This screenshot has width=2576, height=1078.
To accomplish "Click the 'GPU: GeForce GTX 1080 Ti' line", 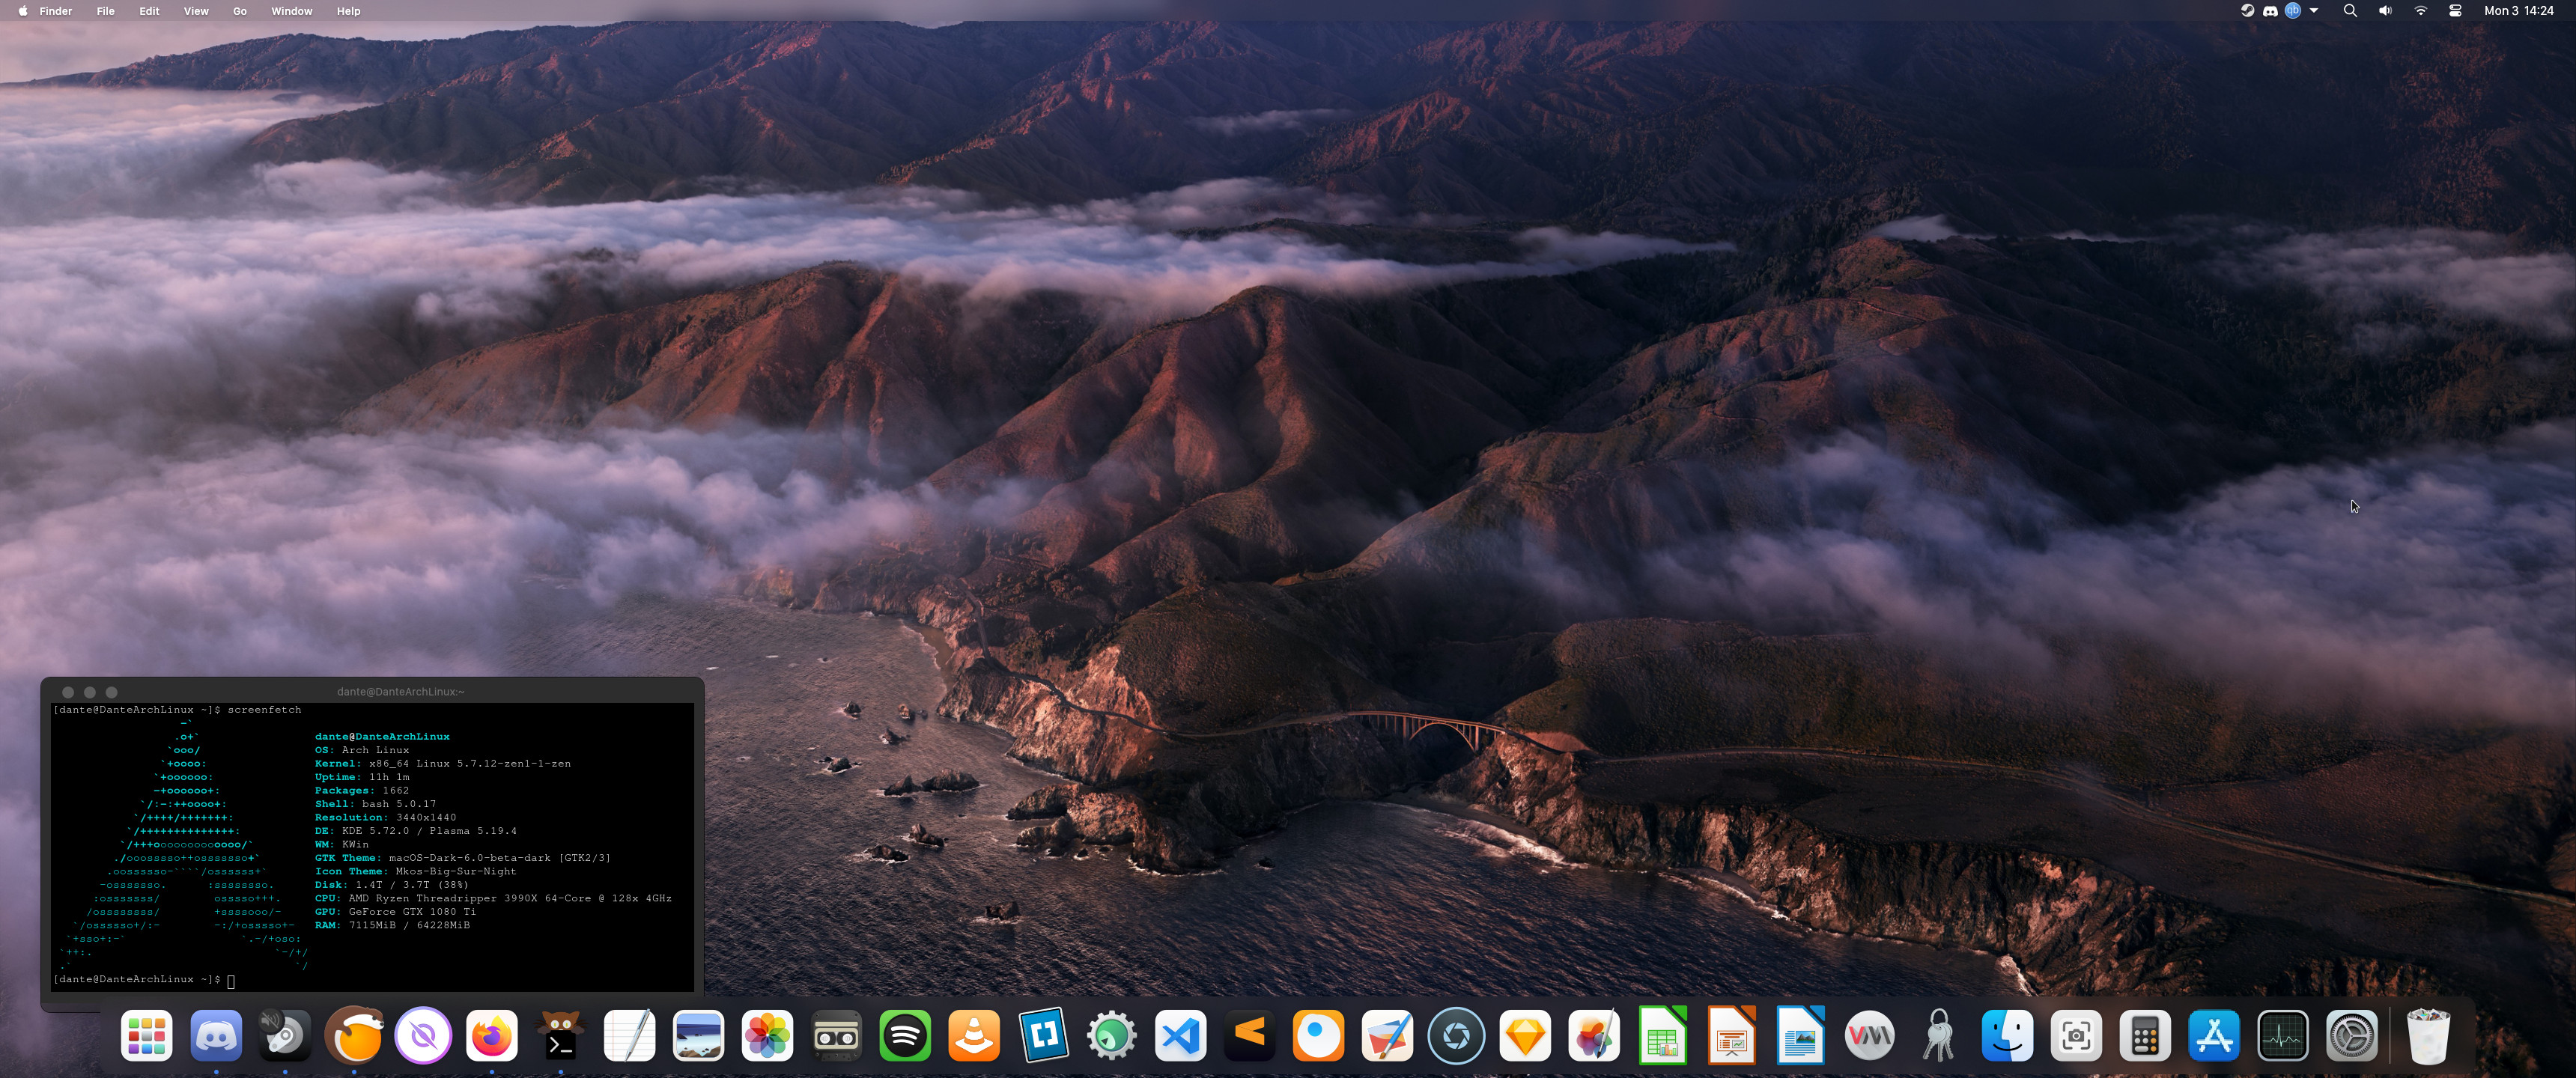I will click(395, 912).
